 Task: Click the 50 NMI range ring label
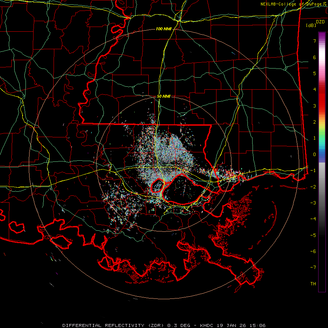point(164,96)
